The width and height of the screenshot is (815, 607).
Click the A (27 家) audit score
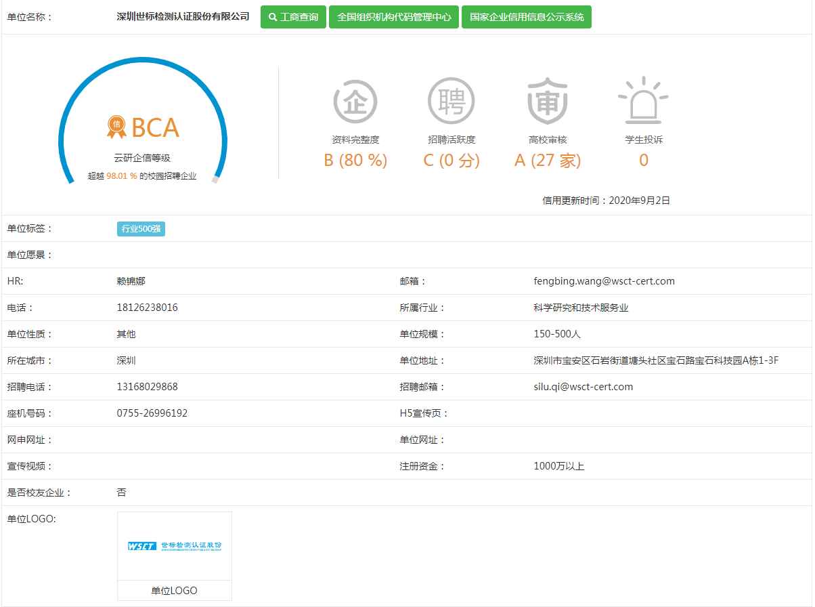click(547, 161)
